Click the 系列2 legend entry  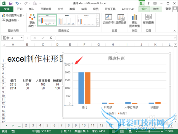(x=122, y=113)
